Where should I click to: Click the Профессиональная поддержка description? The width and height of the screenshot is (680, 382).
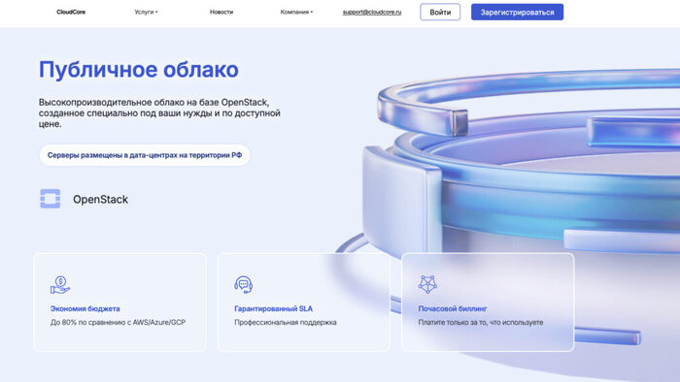[286, 322]
